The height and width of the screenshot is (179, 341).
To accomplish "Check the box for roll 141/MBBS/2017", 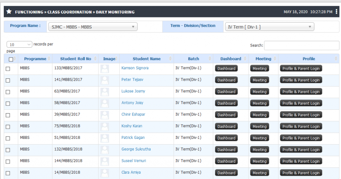I will pyautogui.click(x=8, y=80).
